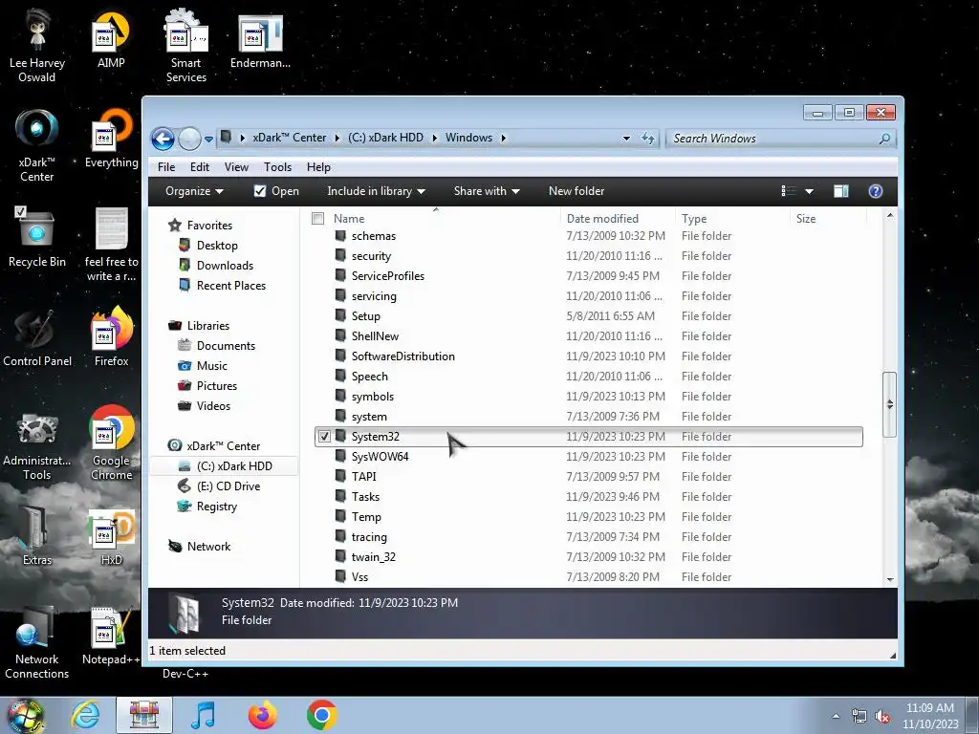Open the music player taskbar icon
Image resolution: width=979 pixels, height=734 pixels.
[x=203, y=715]
